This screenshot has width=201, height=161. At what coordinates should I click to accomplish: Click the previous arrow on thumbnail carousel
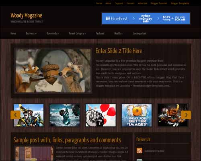coord(15,115)
